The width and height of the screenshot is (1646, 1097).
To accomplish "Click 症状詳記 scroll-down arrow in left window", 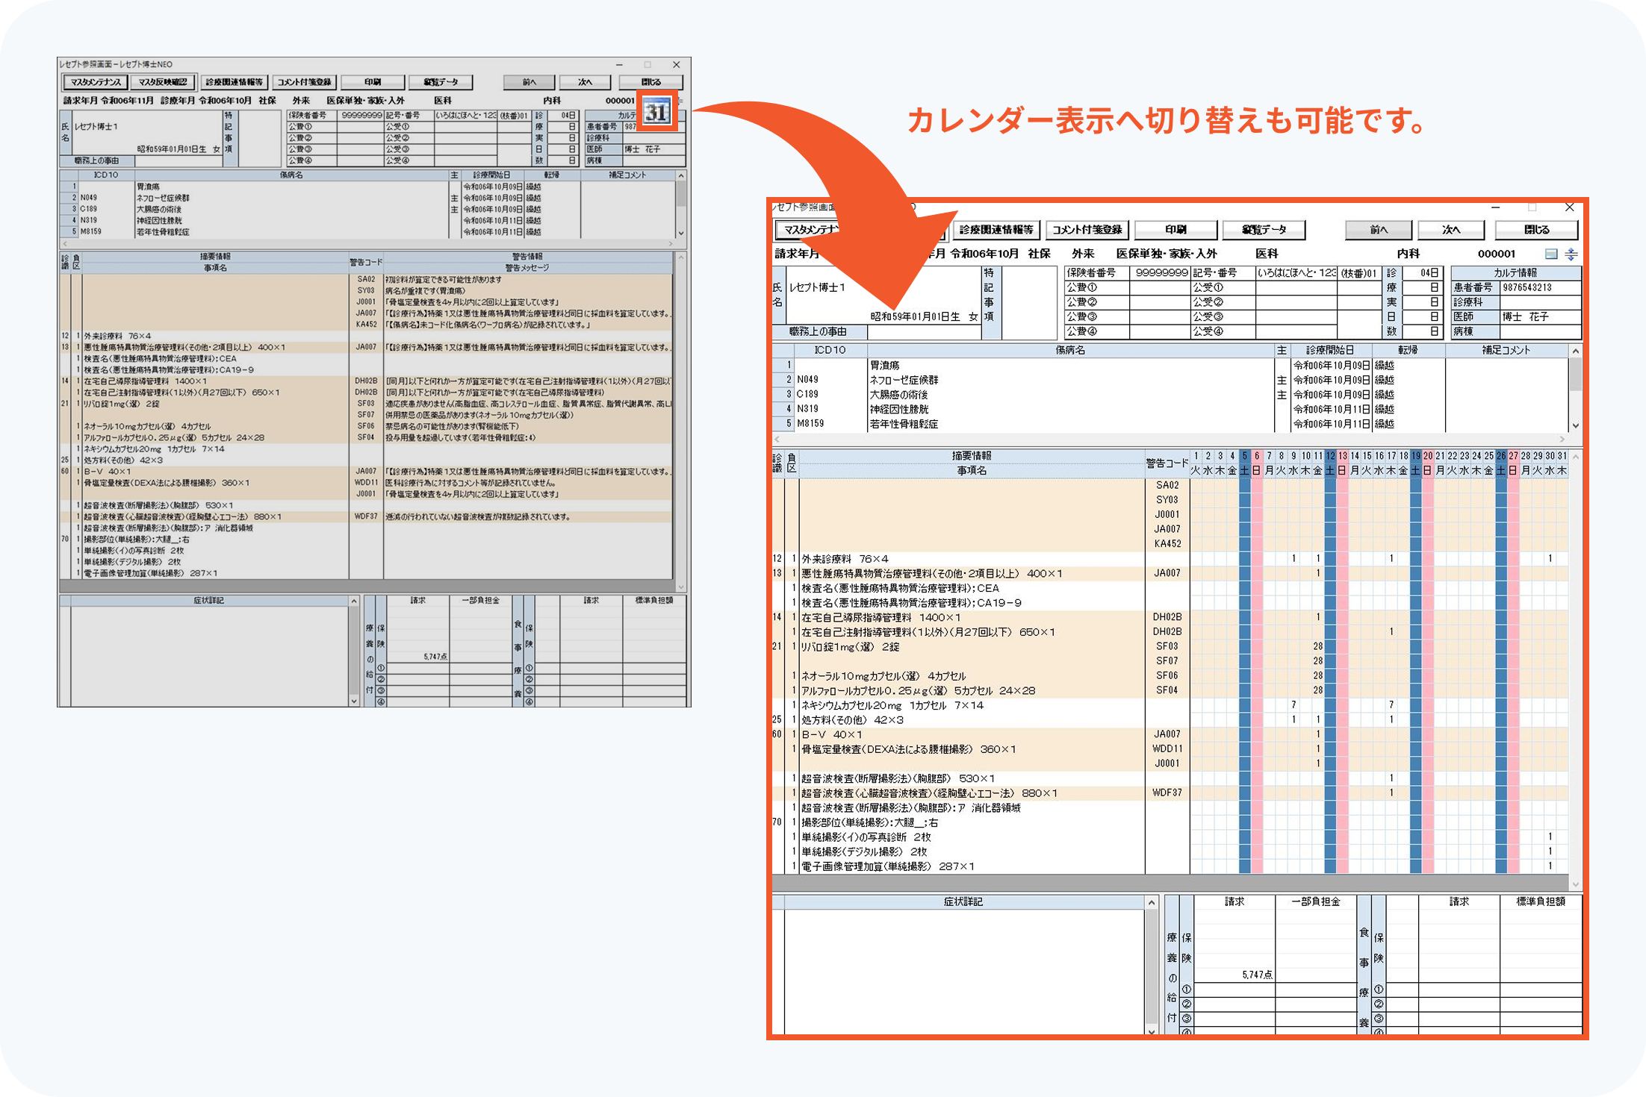I will [x=354, y=701].
